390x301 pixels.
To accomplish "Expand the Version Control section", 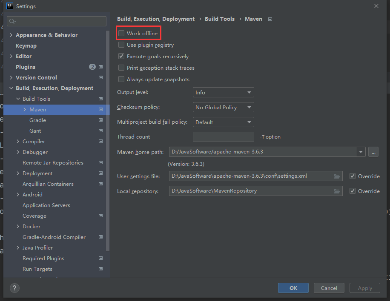I will coord(11,77).
